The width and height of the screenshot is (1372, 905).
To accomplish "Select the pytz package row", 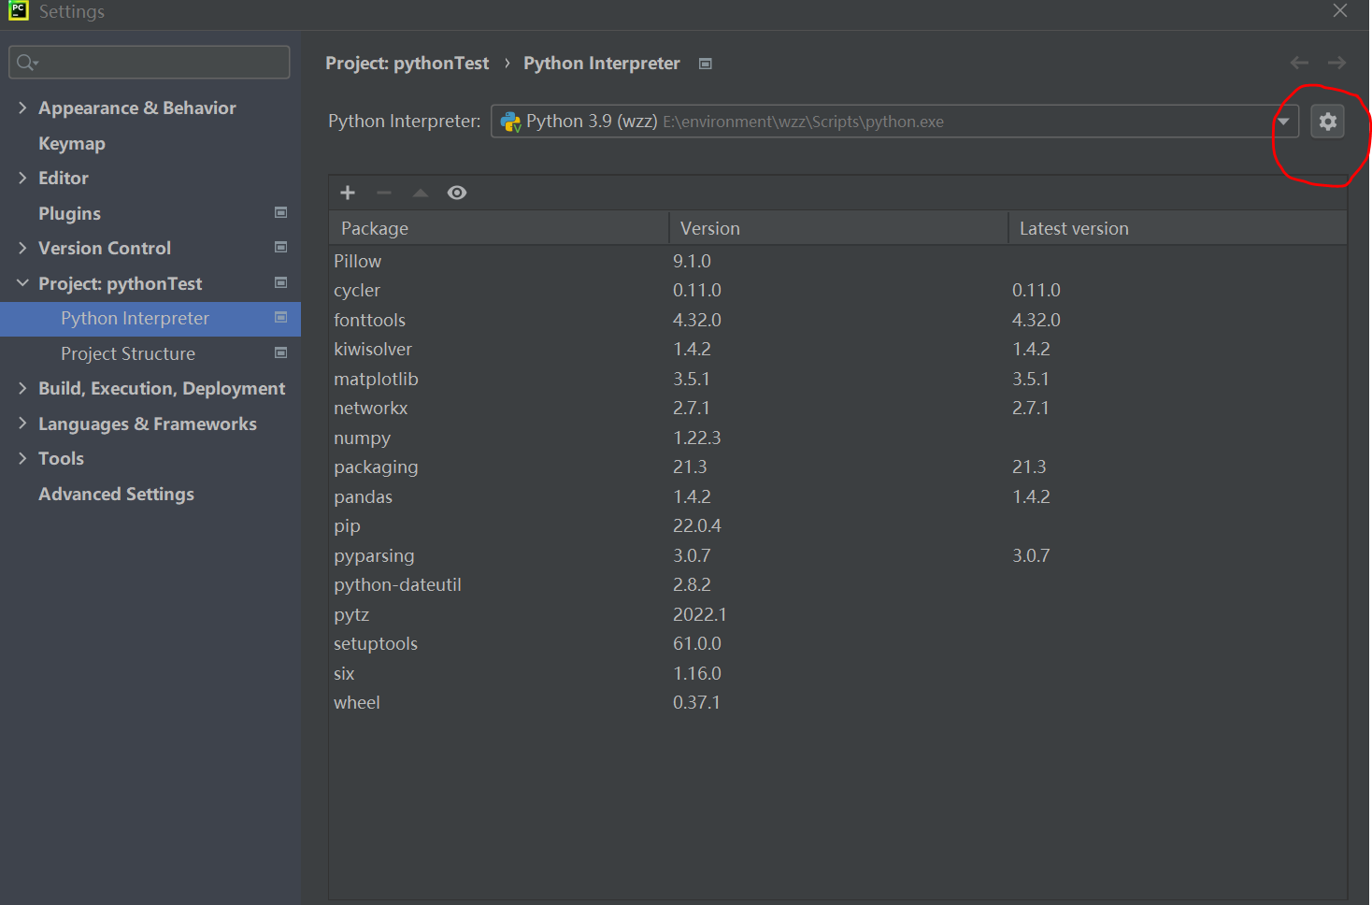I will (x=837, y=614).
